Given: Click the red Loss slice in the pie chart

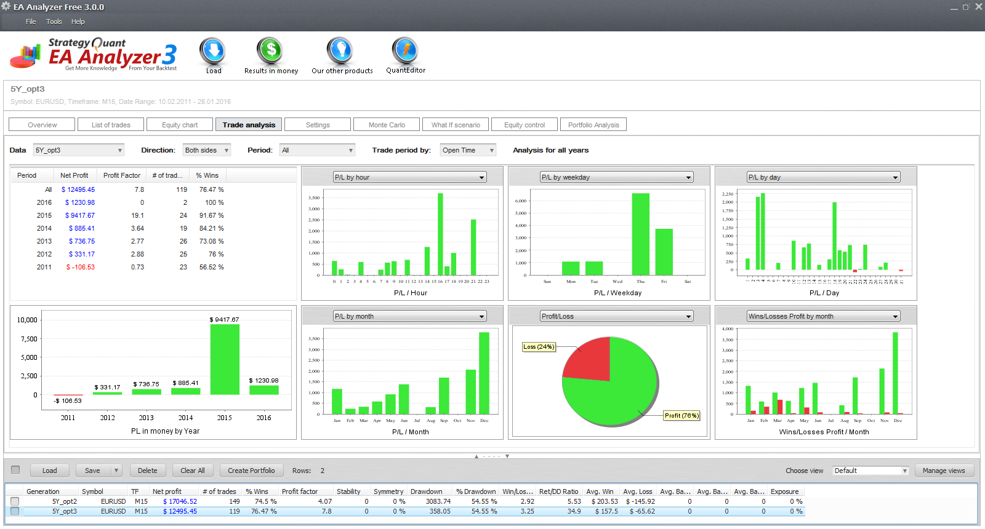Looking at the screenshot, I should (x=588, y=359).
